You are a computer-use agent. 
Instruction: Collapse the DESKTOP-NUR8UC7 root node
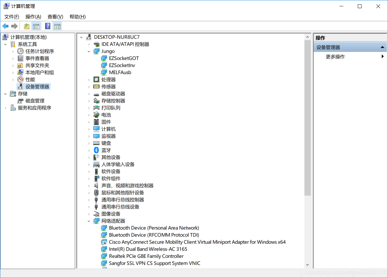(x=82, y=37)
